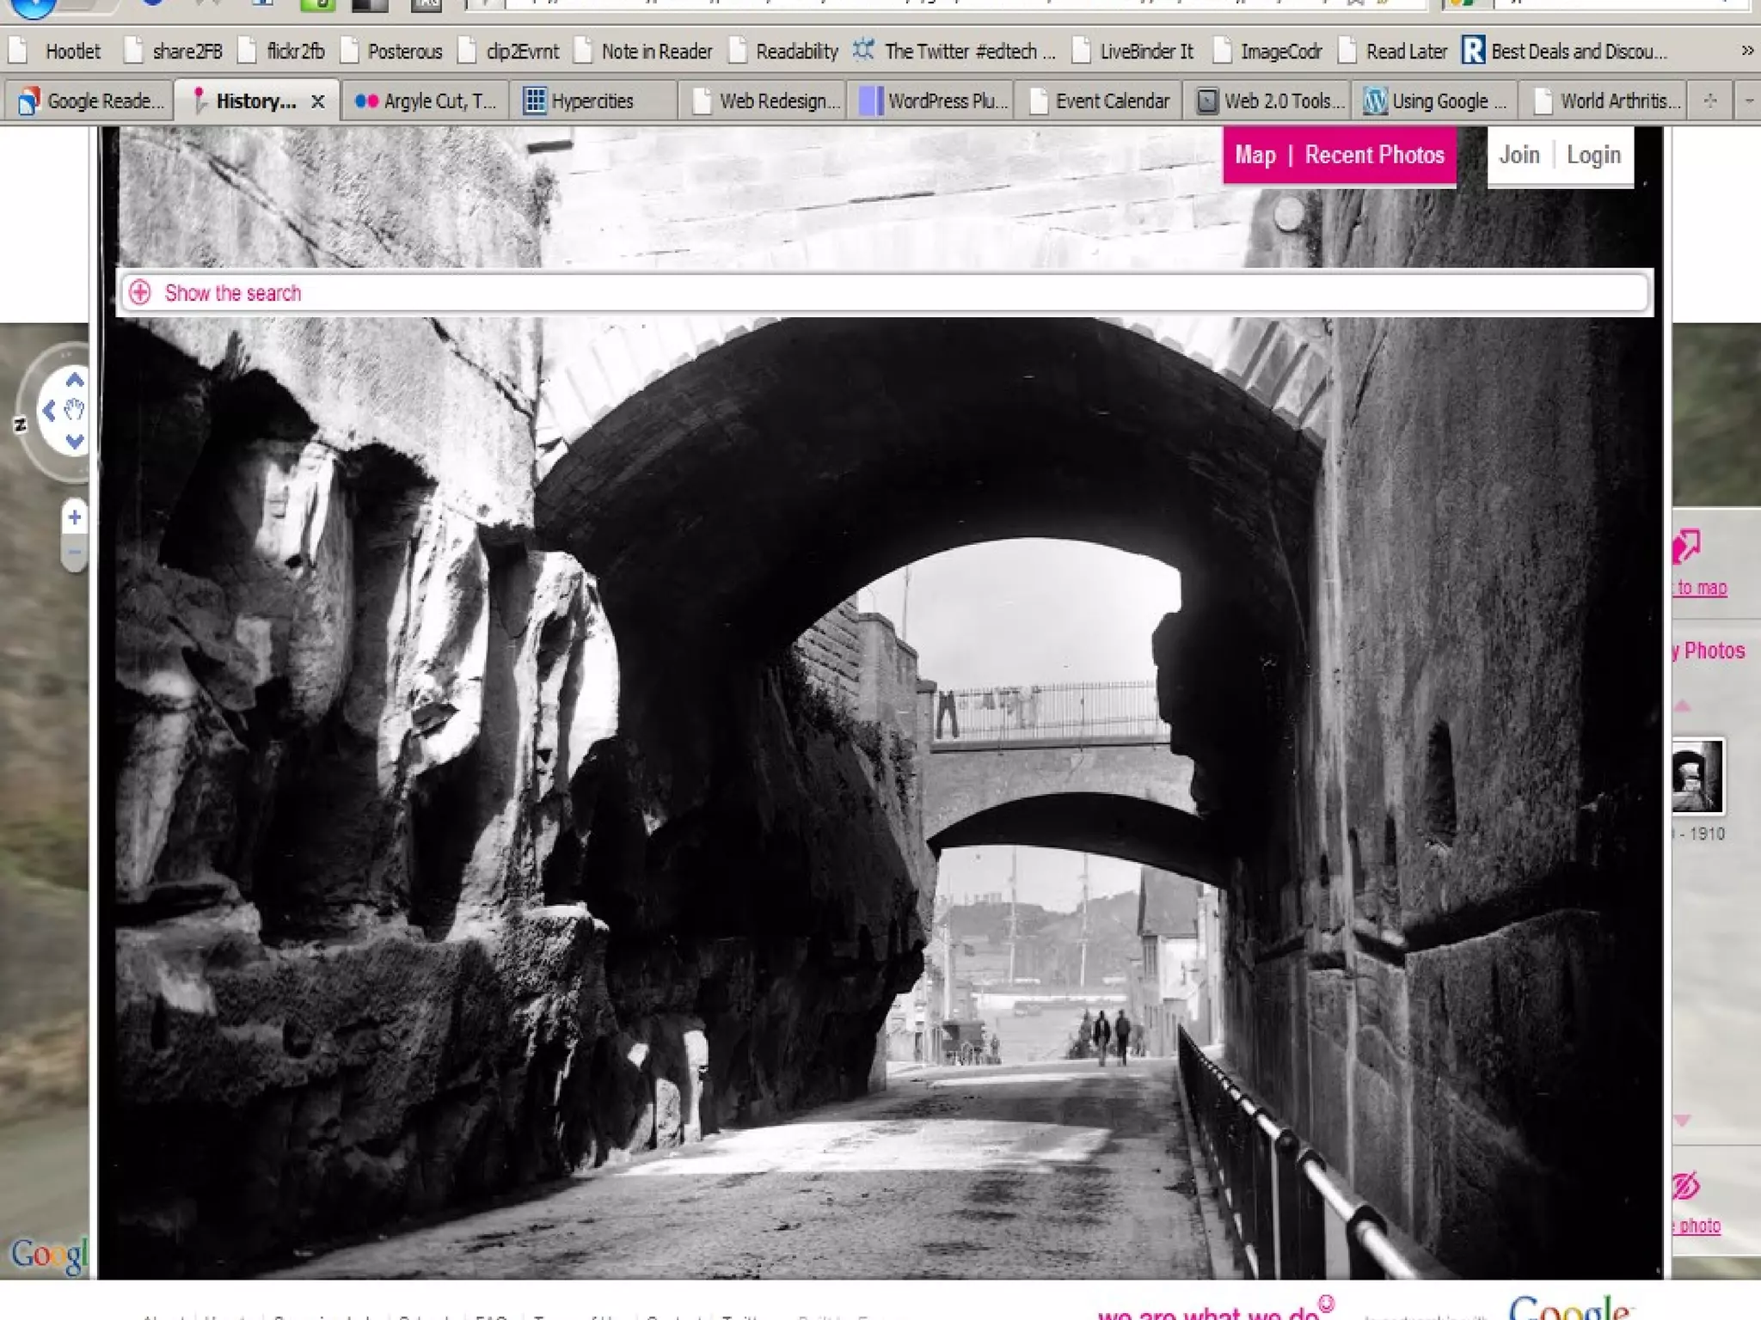Zoom out with the minus button
The width and height of the screenshot is (1761, 1320).
point(75,553)
